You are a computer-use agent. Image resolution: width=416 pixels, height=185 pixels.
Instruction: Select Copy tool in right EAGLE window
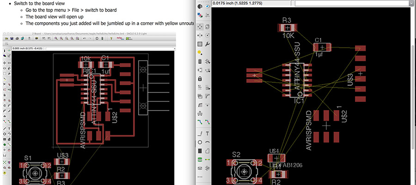208,26
